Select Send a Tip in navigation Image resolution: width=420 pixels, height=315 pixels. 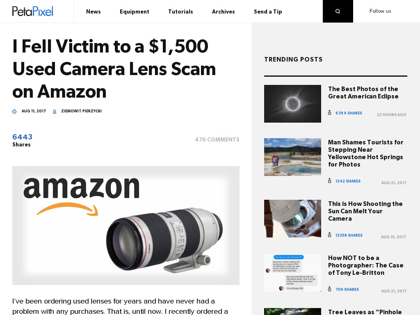click(x=268, y=11)
